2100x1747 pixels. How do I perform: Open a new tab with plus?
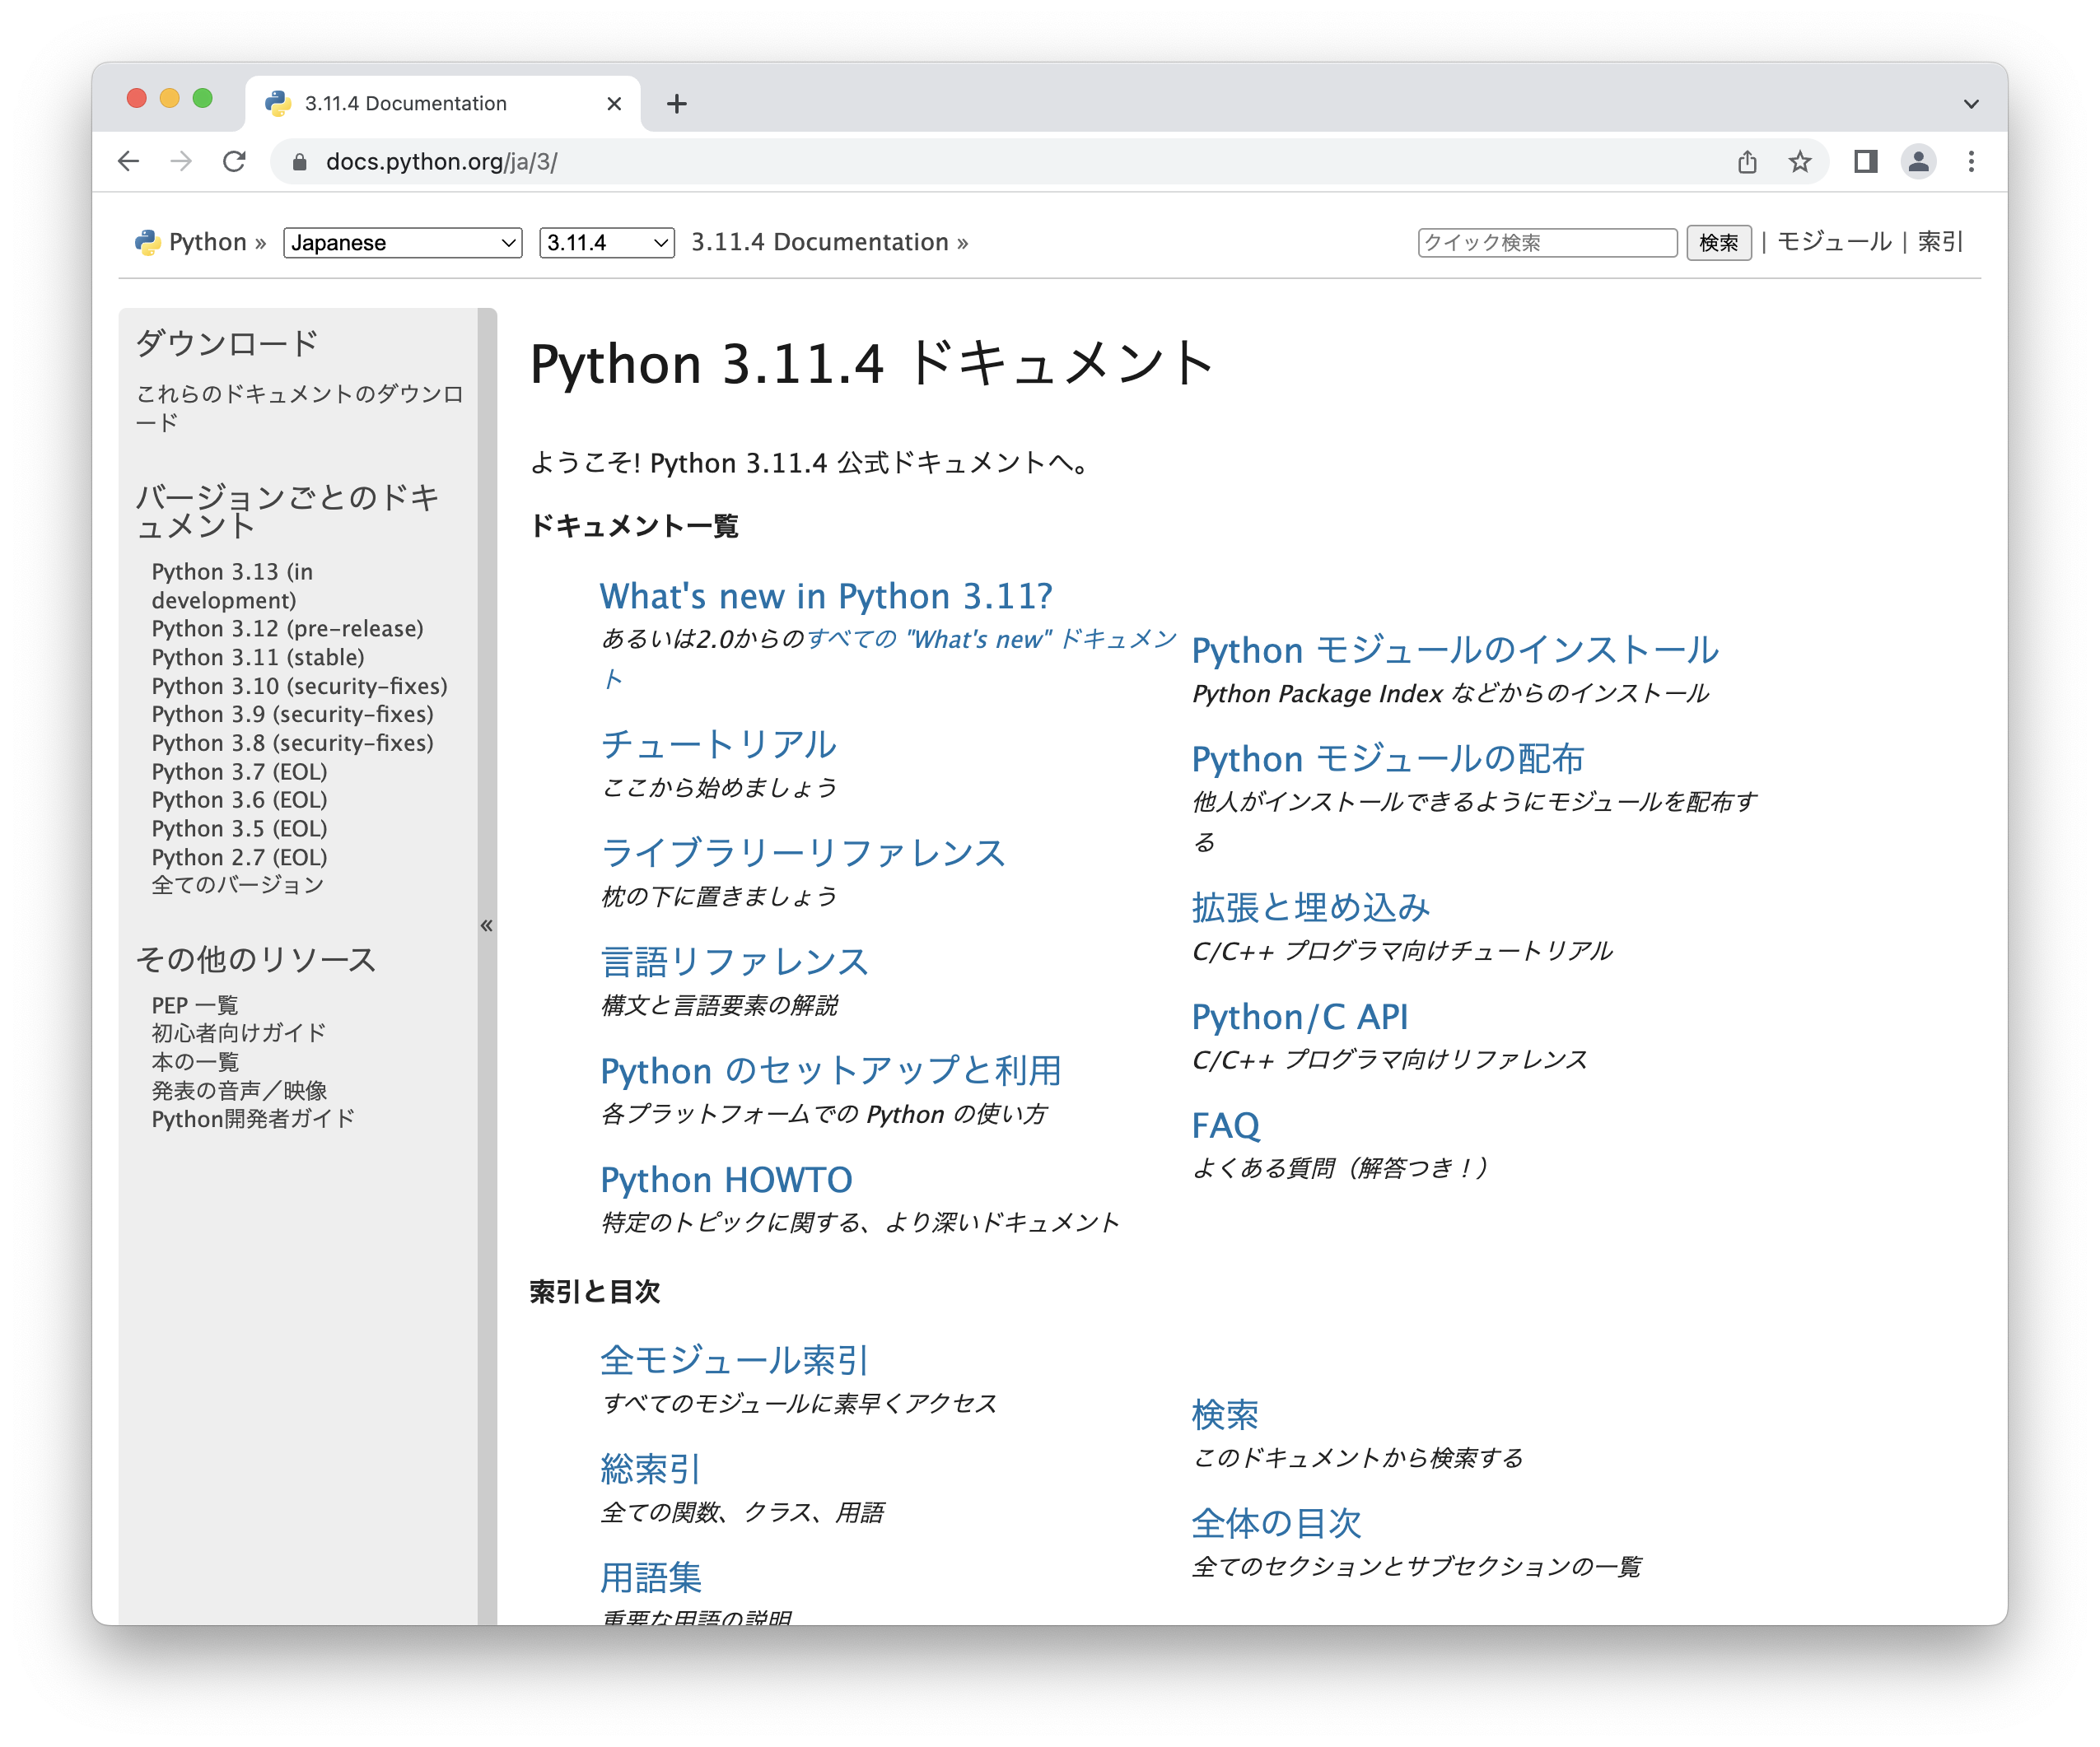point(677,104)
